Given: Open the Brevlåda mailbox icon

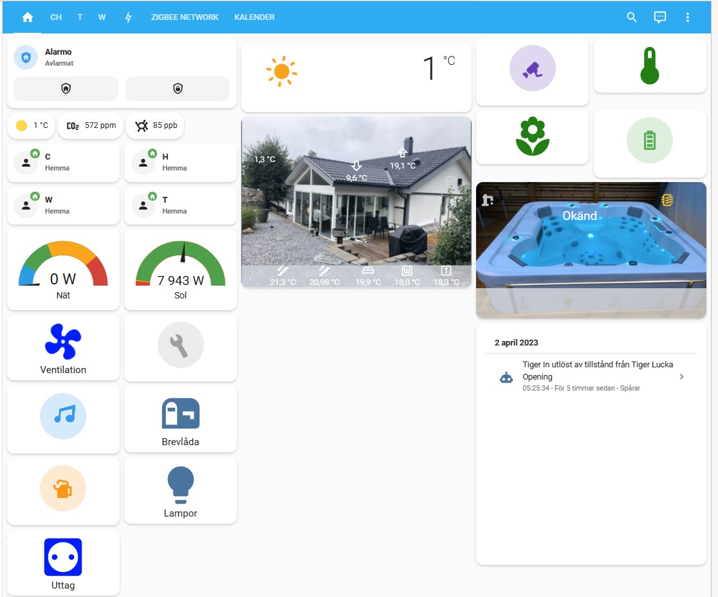Looking at the screenshot, I should pyautogui.click(x=180, y=414).
